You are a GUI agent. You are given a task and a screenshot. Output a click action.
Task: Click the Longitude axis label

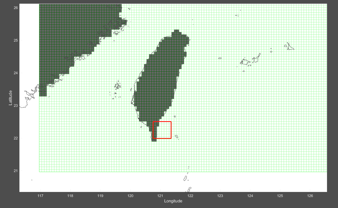pos(173,201)
